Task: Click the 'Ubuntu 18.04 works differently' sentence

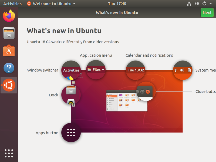Action: 73,42
